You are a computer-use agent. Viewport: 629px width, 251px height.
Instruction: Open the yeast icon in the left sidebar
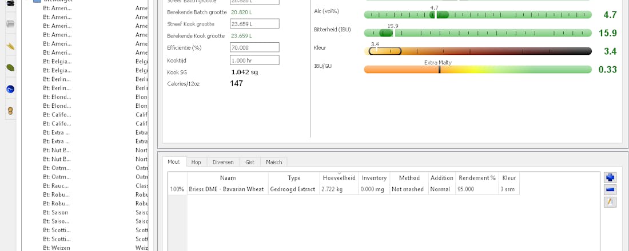[x=11, y=111]
